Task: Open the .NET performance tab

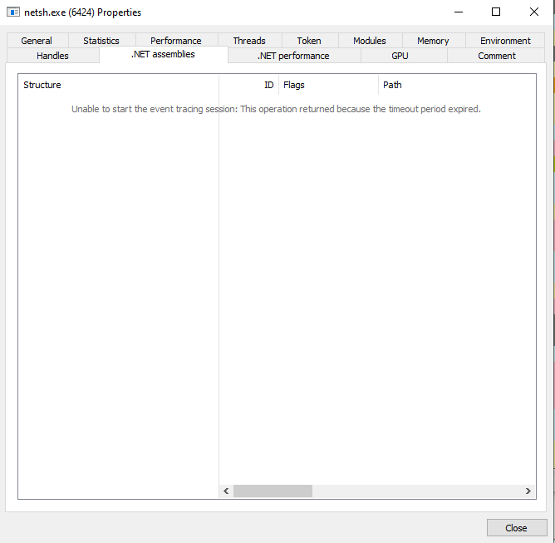Action: (x=293, y=56)
